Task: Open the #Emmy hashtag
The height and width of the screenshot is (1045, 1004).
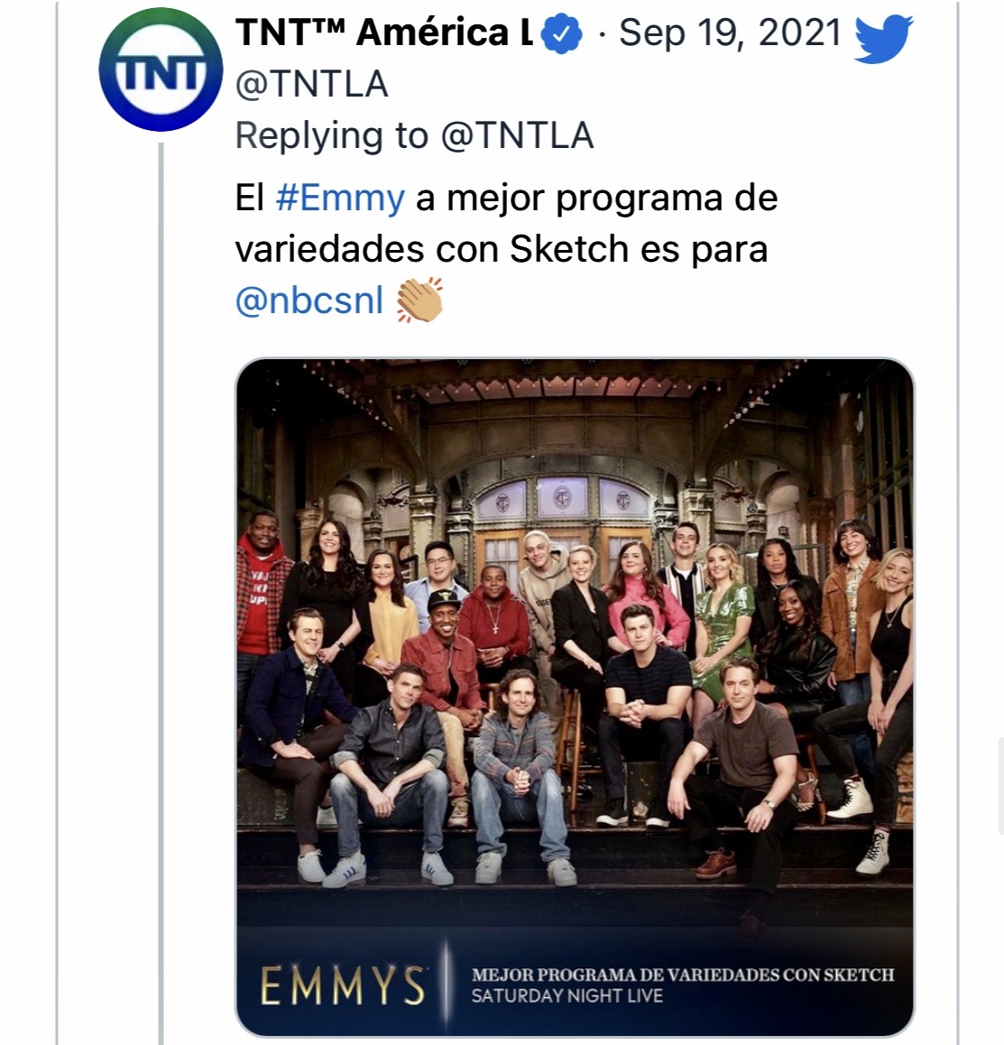Action: point(340,198)
